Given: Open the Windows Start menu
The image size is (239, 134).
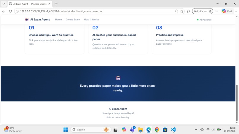Looking at the screenshot, I should pyautogui.click(x=66, y=130).
